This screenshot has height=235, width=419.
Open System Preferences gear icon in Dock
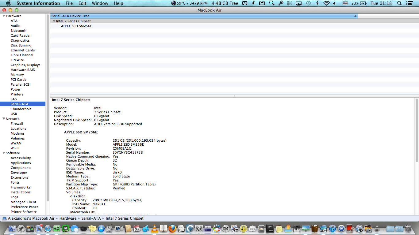(x=199, y=229)
